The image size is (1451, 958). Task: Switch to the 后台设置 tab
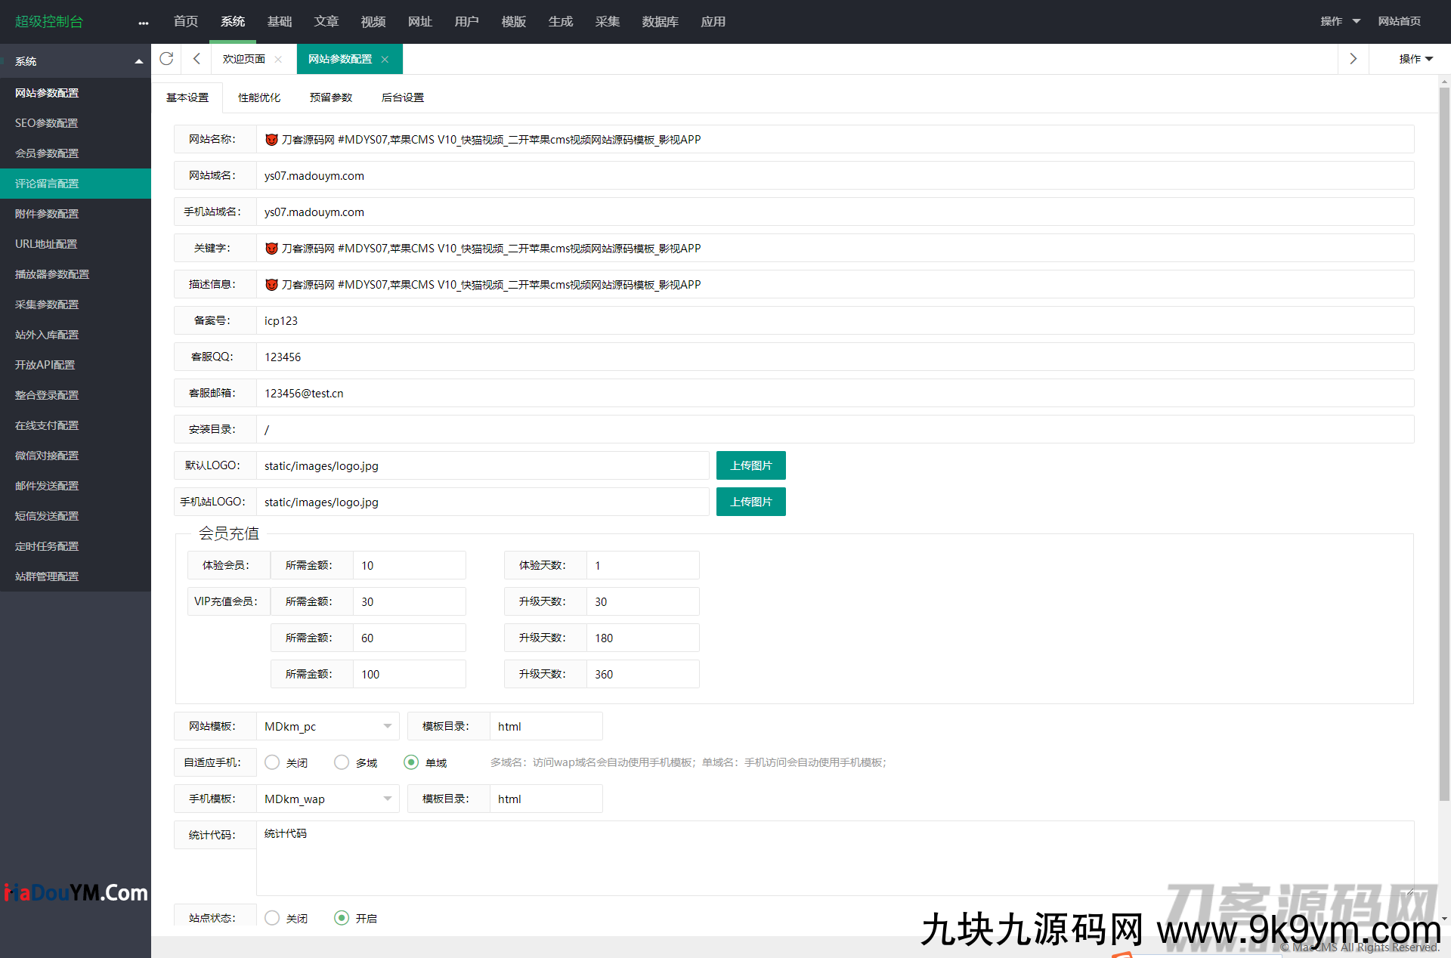[x=402, y=97]
